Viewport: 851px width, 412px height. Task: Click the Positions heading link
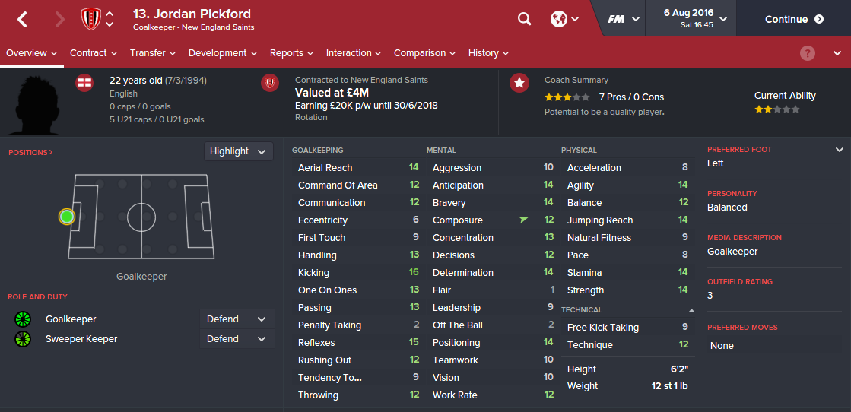(30, 153)
